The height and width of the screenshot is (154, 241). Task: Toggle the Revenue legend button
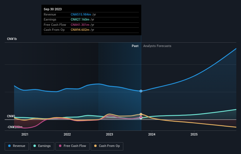tap(17, 146)
